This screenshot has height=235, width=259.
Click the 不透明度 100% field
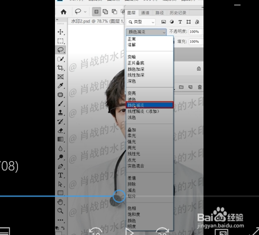[195, 32]
